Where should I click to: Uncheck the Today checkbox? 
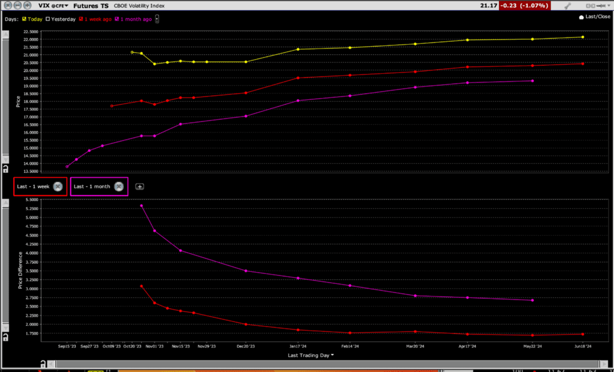24,18
